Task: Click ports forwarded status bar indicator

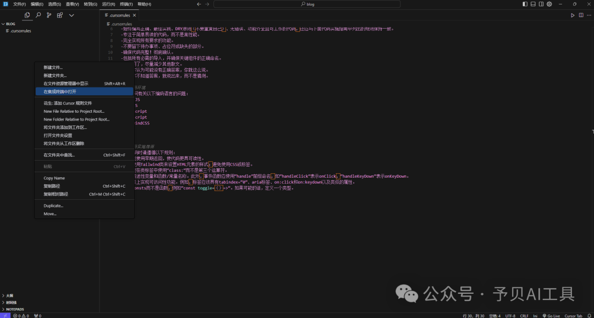Action: tap(37, 315)
